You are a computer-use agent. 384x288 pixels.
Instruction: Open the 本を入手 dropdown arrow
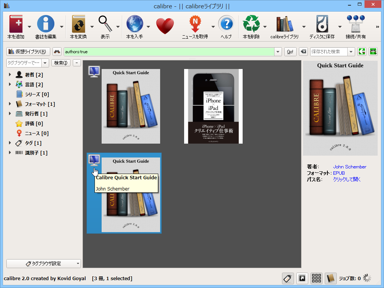[x=148, y=27]
